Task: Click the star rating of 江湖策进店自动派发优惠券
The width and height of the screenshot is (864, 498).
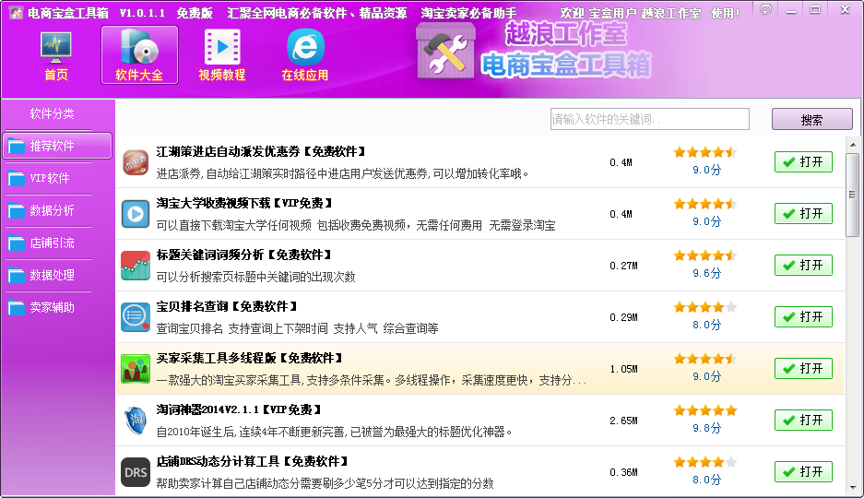Action: point(705,152)
